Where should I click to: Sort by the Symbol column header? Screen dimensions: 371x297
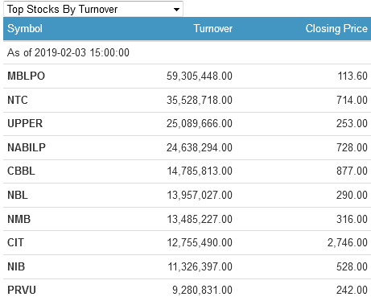coord(25,29)
